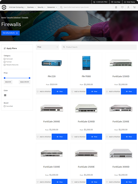138x184 pixels.
Task: Click Add to Wishlist for FortiGate 3000D
Action: pos(113,181)
